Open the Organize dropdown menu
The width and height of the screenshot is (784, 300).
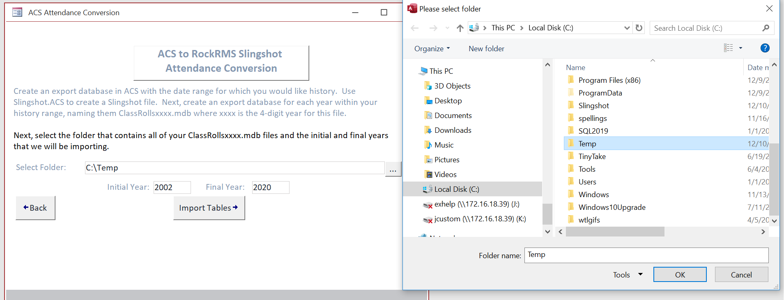432,48
